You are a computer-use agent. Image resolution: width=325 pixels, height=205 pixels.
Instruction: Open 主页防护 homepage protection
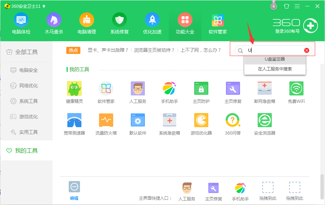point(201,92)
